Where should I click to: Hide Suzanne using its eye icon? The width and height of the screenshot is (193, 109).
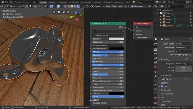(191, 25)
